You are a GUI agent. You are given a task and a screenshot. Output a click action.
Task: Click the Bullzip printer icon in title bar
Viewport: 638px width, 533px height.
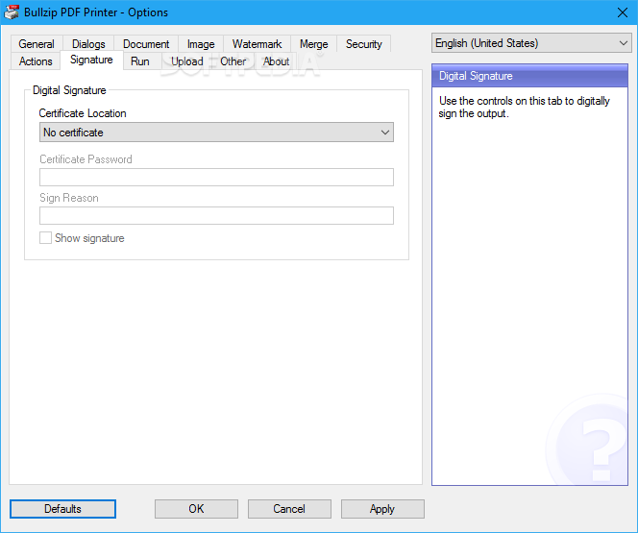[x=12, y=12]
